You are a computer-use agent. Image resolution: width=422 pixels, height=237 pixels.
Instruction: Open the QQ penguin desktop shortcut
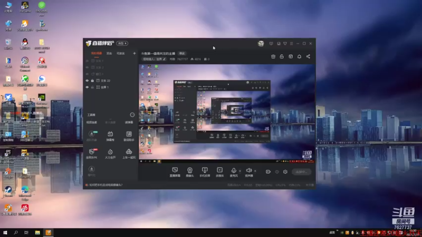25,44
